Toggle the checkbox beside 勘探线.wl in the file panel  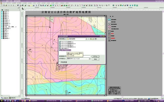click(x=2, y=38)
